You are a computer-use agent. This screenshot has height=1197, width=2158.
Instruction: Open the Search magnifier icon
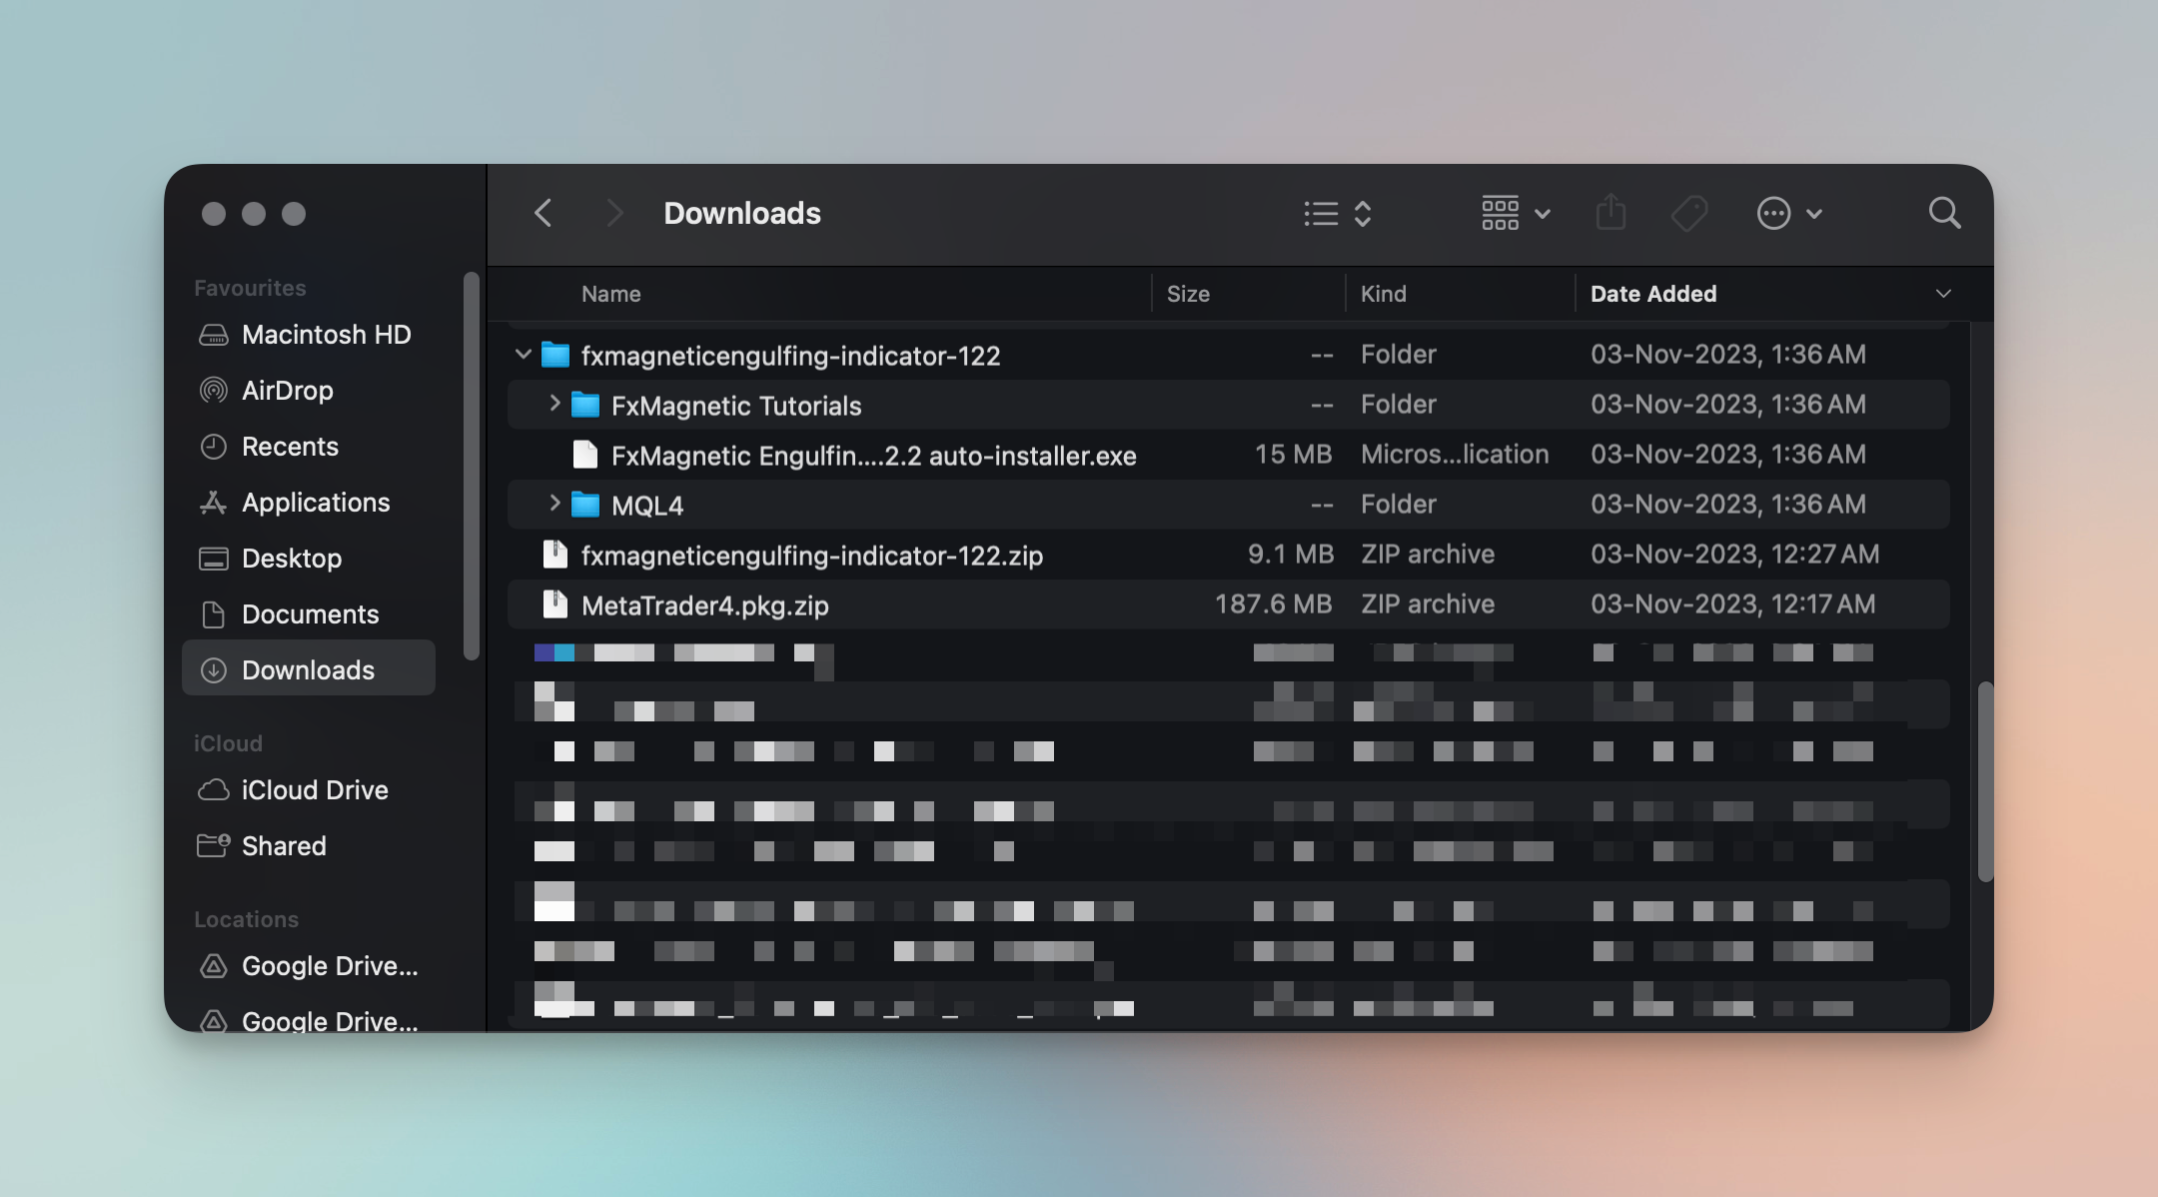(x=1944, y=213)
